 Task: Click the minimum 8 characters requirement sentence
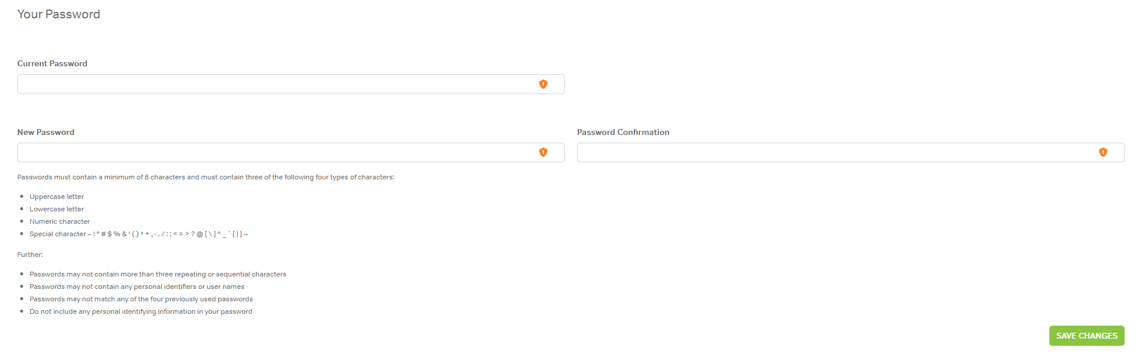point(206,177)
